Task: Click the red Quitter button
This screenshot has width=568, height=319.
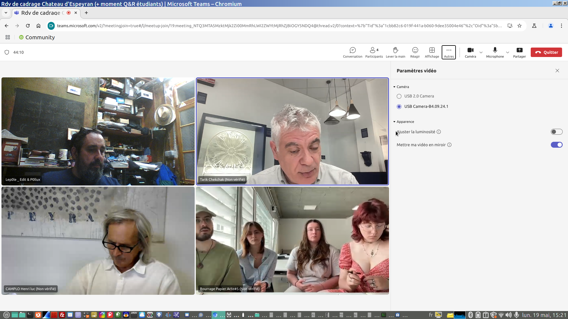Action: 546,52
